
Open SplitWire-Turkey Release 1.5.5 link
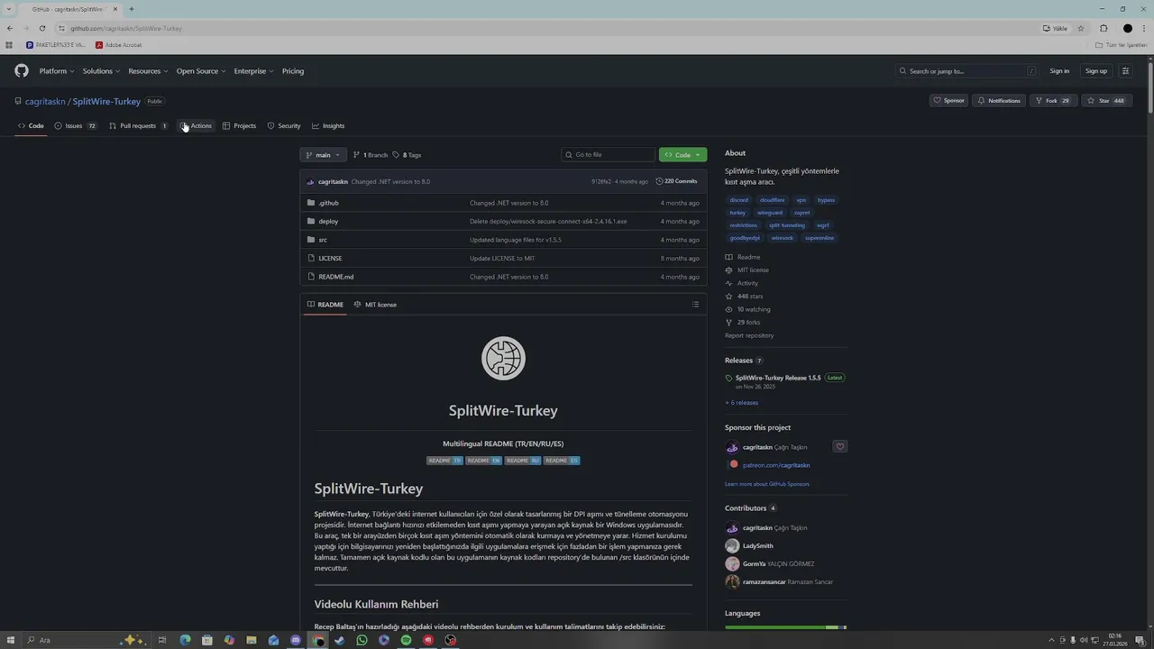click(778, 378)
